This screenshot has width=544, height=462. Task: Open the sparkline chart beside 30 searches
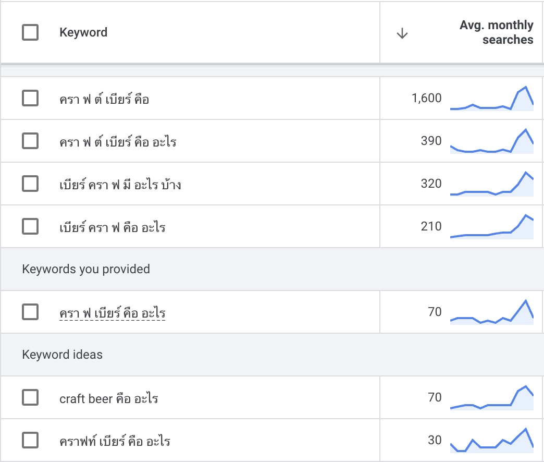coord(491,441)
